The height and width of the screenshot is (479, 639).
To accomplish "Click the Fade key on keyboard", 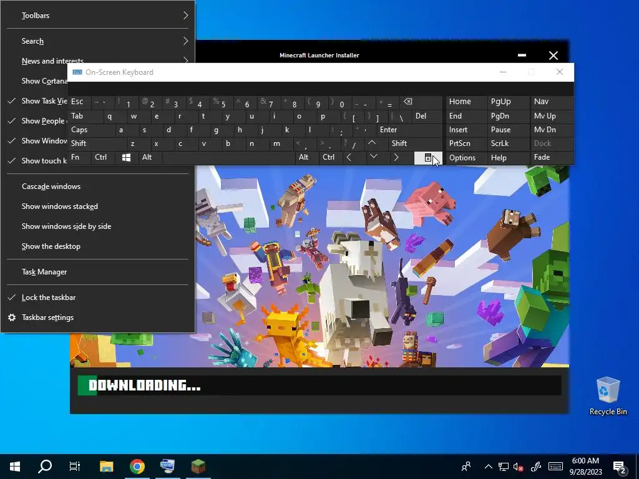I will click(x=551, y=158).
